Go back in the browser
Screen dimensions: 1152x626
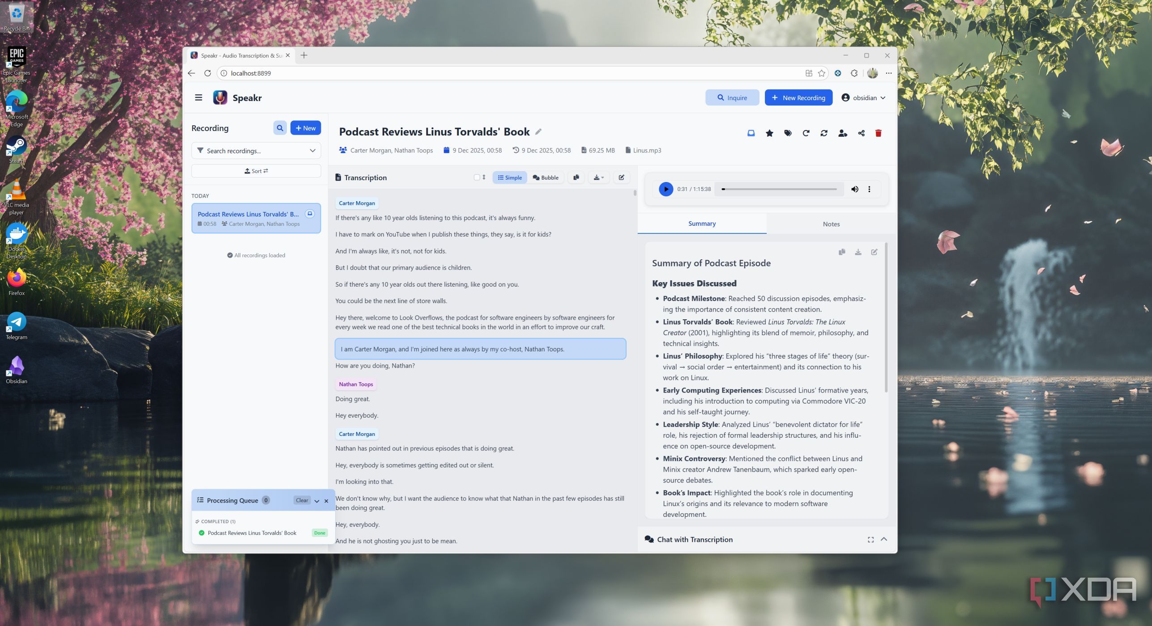tap(192, 73)
